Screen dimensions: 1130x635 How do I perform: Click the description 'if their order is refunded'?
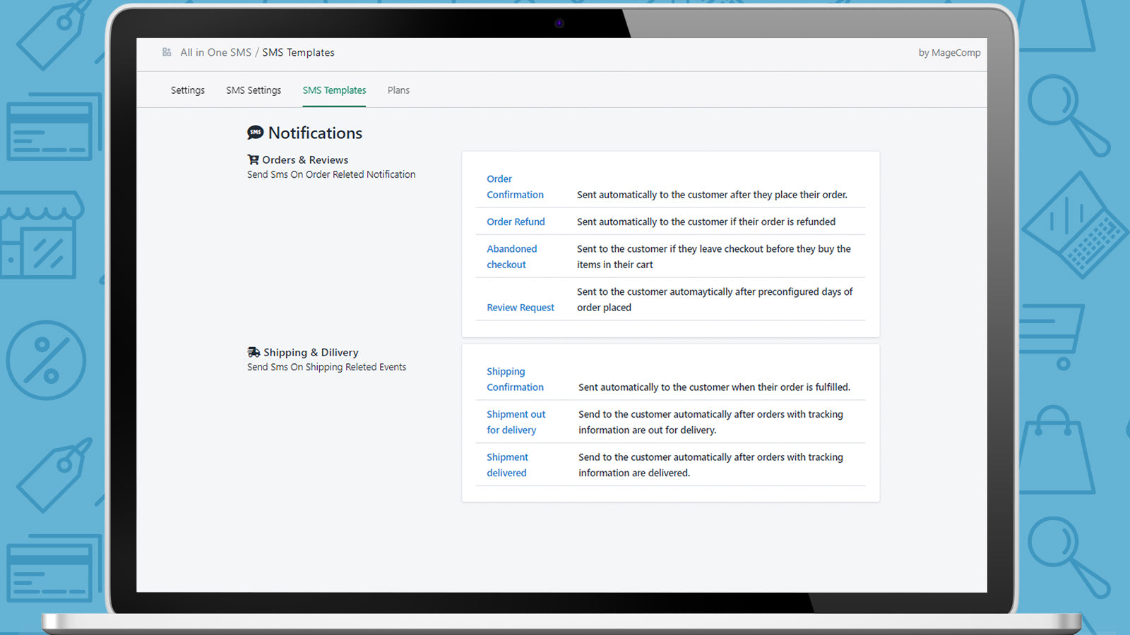pyautogui.click(x=706, y=222)
